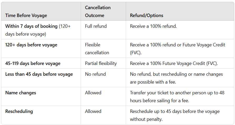The image size is (235, 125).
Task: Click the 'Partial flexibility' cell
Action: pos(101,63)
